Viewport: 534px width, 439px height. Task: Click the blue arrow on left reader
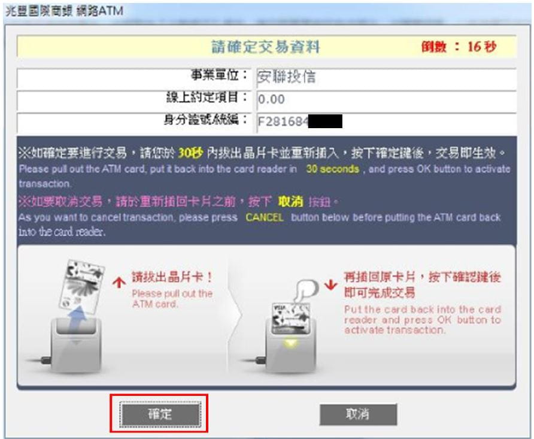78,319
